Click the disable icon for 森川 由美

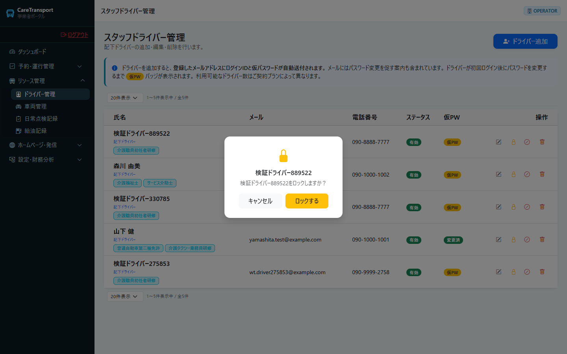click(527, 174)
